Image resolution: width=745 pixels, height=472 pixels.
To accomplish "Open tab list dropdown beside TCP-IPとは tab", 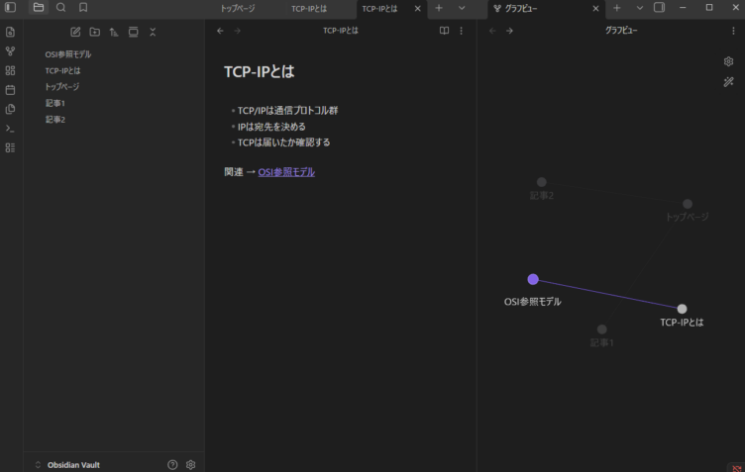I will coord(462,8).
